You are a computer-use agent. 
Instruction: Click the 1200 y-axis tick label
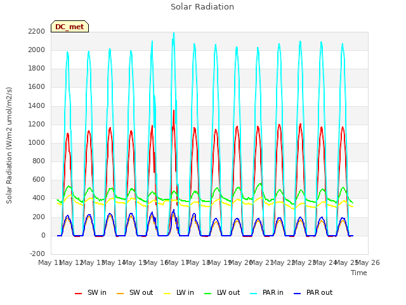37,124
